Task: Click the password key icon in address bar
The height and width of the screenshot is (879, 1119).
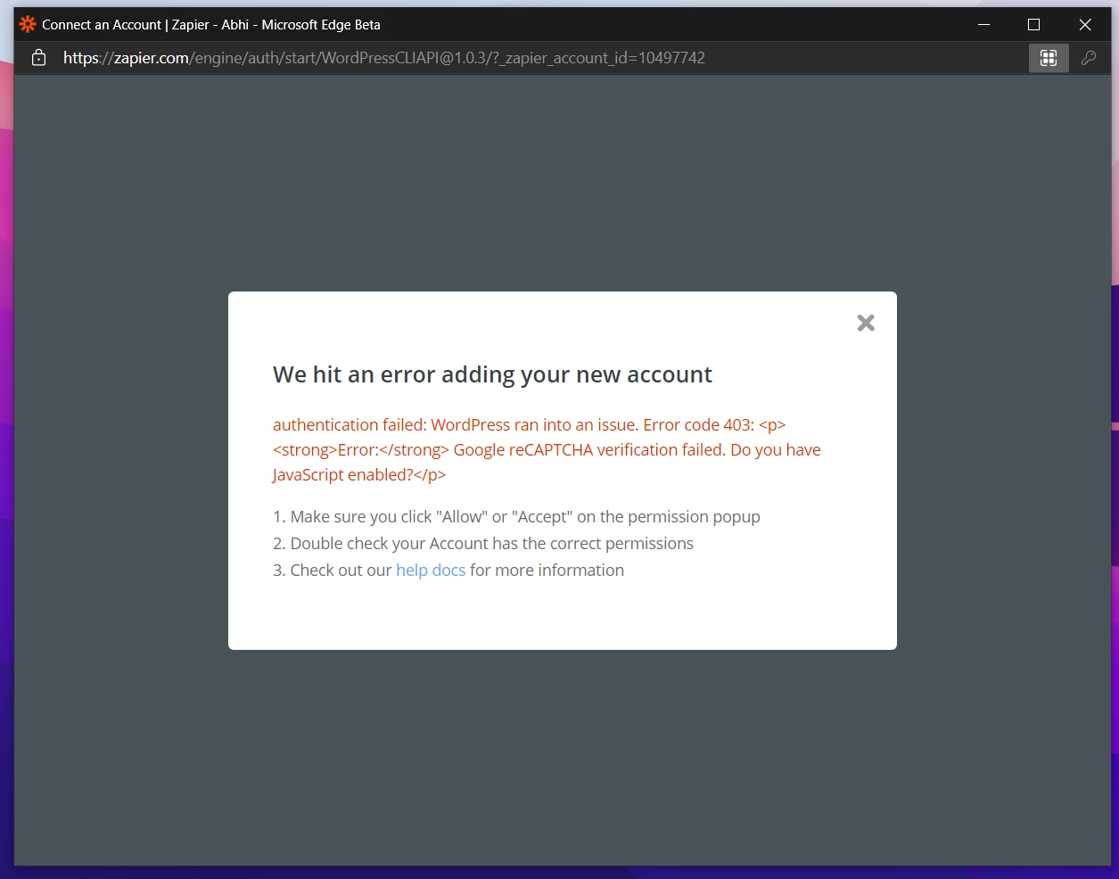Action: click(1089, 58)
